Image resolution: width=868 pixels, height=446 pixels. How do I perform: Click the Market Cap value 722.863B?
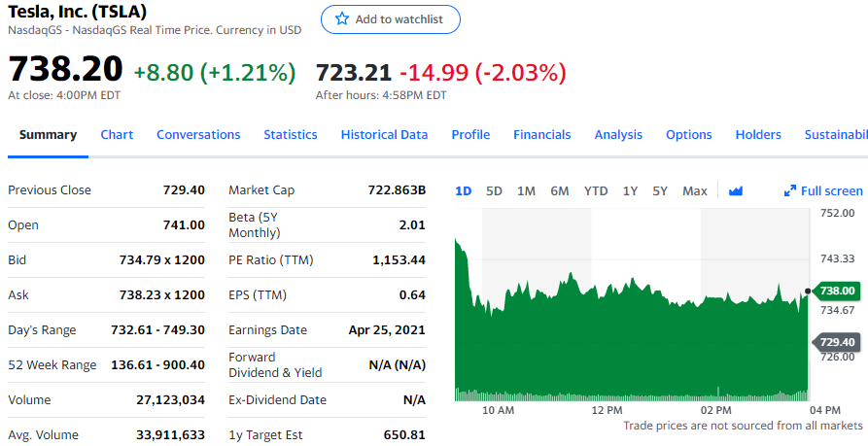click(x=397, y=189)
